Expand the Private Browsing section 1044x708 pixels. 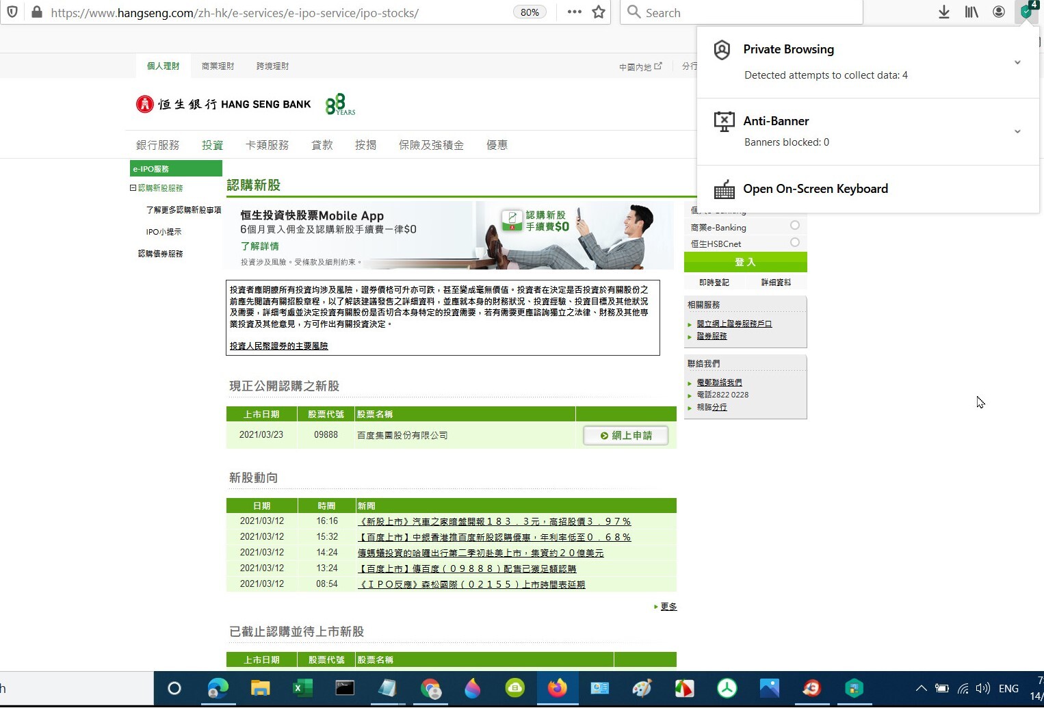point(1017,62)
